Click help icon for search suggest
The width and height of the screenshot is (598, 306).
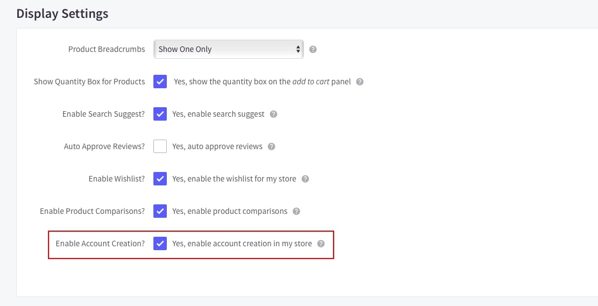(273, 114)
